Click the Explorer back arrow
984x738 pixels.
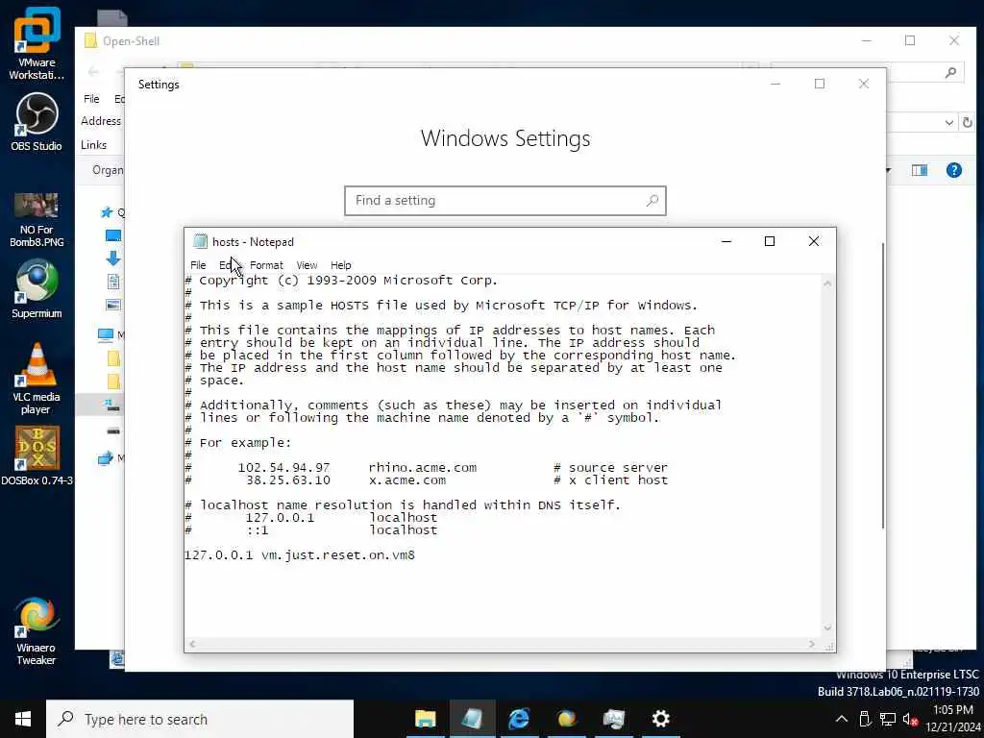point(93,71)
